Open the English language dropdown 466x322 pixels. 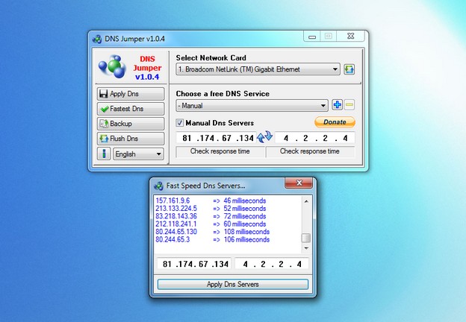tap(138, 154)
